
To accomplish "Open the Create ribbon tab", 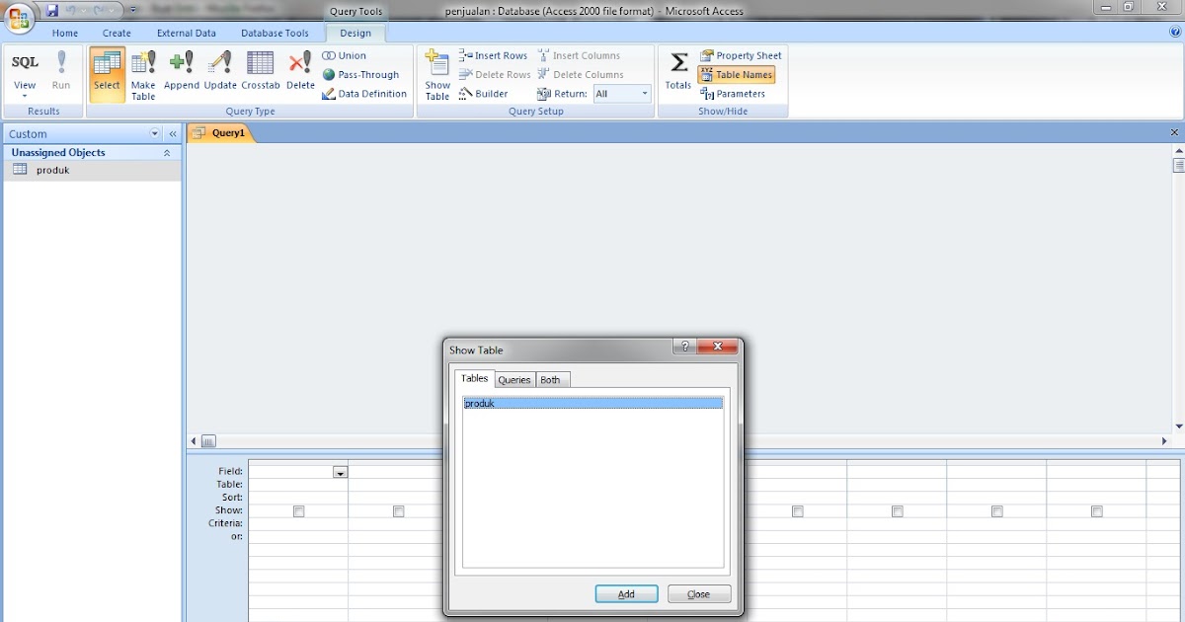I will (x=117, y=33).
